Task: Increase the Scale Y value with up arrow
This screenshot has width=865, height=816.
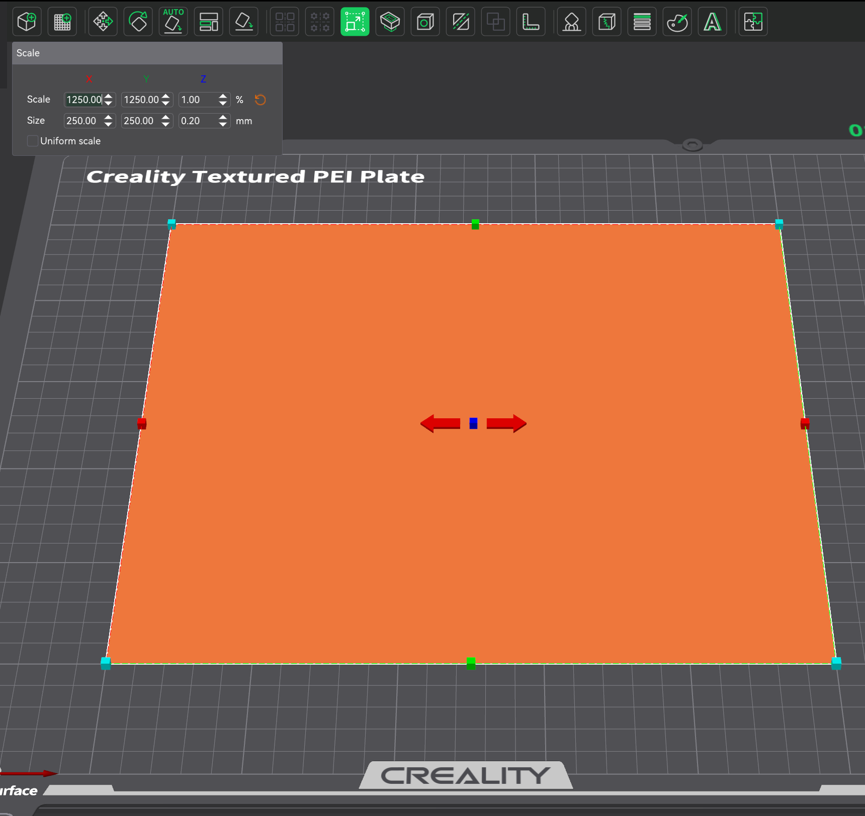Action: (x=166, y=97)
